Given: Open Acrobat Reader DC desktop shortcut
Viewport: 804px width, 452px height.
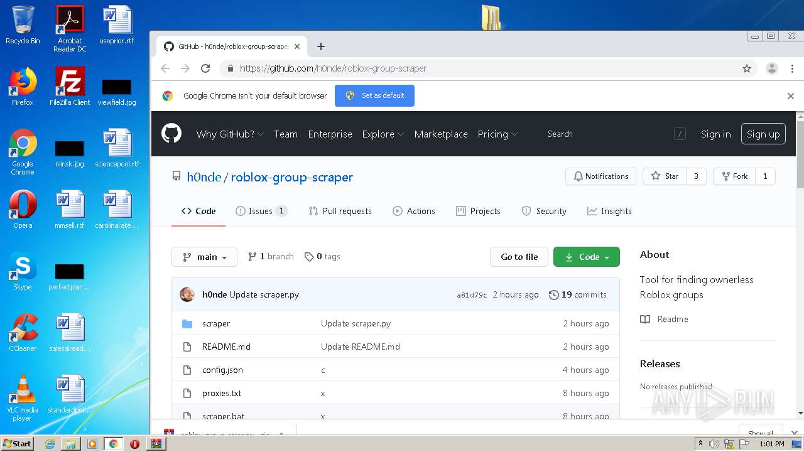Looking at the screenshot, I should click(70, 29).
